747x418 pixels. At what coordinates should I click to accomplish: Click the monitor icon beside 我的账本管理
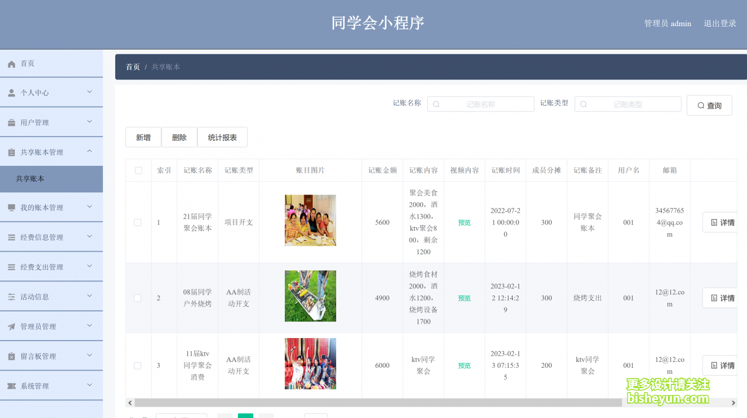click(x=12, y=208)
